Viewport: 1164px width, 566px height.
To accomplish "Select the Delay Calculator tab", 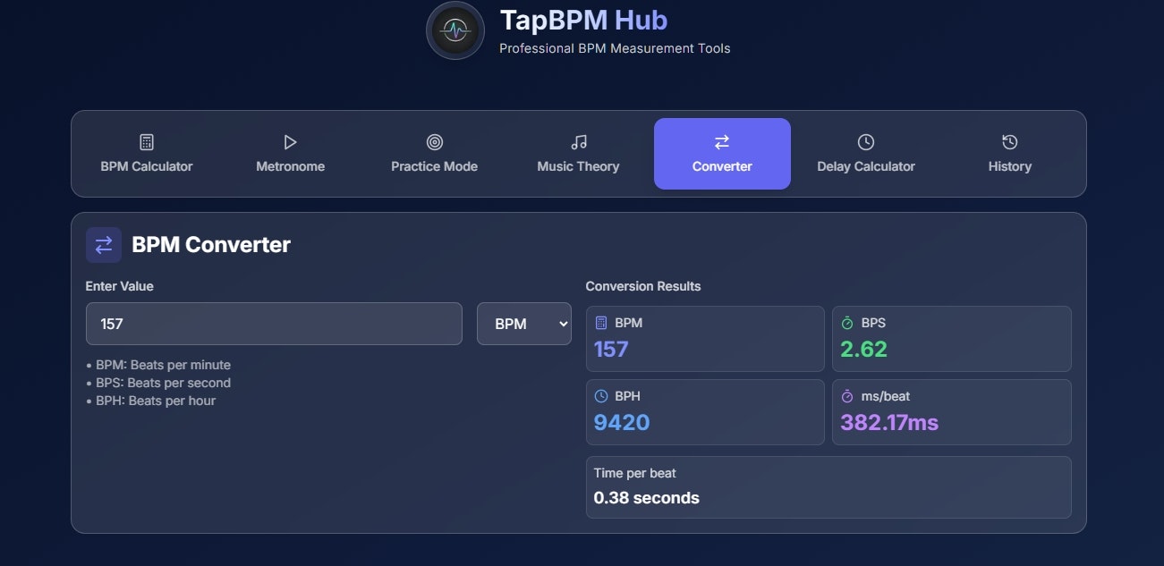I will 866,154.
